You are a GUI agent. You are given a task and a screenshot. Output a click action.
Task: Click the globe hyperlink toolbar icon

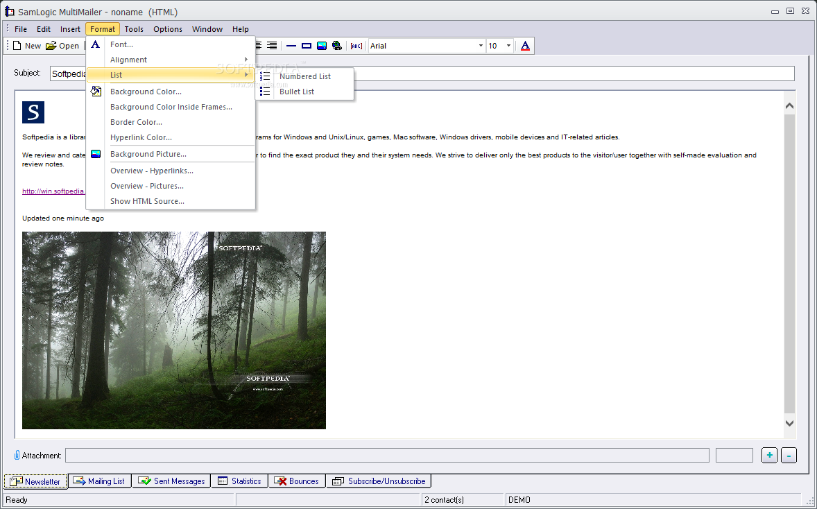pyautogui.click(x=337, y=46)
